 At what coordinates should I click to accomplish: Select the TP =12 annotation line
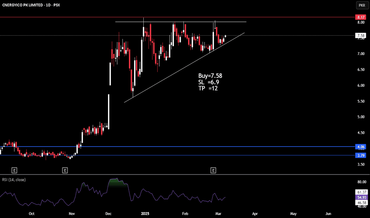(208, 88)
